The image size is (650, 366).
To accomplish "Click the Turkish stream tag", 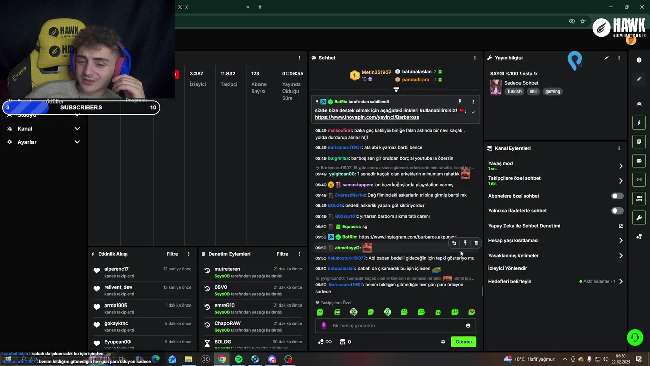I will coord(514,91).
